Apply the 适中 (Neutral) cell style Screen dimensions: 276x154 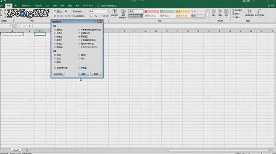pyautogui.click(x=182, y=11)
